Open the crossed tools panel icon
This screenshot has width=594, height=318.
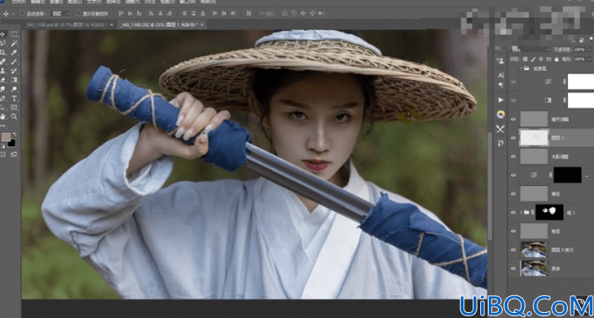[x=500, y=129]
